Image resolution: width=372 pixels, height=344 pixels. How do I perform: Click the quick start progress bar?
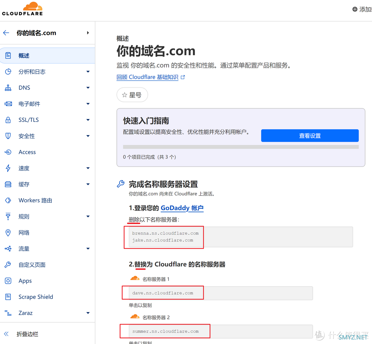[x=241, y=147]
